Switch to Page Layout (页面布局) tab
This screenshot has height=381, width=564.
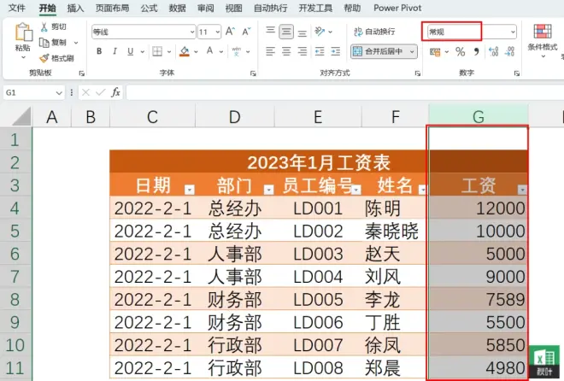click(x=112, y=8)
